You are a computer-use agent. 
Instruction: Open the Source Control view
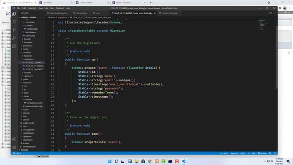[x=14, y=30]
